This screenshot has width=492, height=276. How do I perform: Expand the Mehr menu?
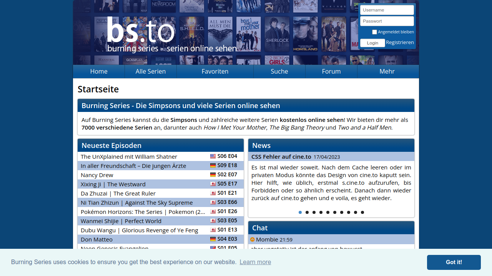387,71
